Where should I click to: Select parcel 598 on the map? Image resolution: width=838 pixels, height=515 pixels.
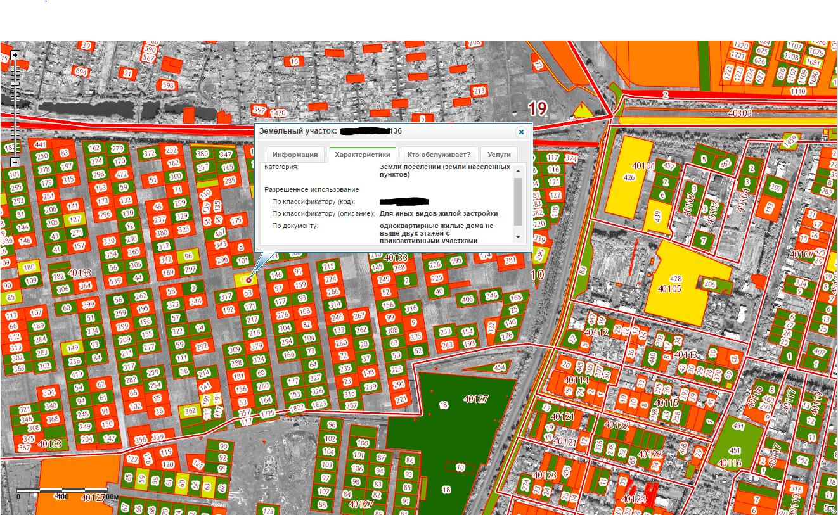[167, 84]
